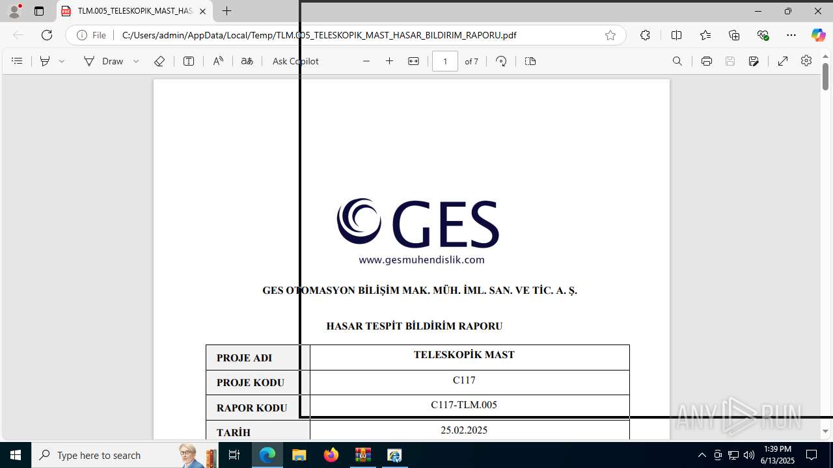This screenshot has height=468, width=833.
Task: Open browser Extensions icon
Action: (x=645, y=35)
